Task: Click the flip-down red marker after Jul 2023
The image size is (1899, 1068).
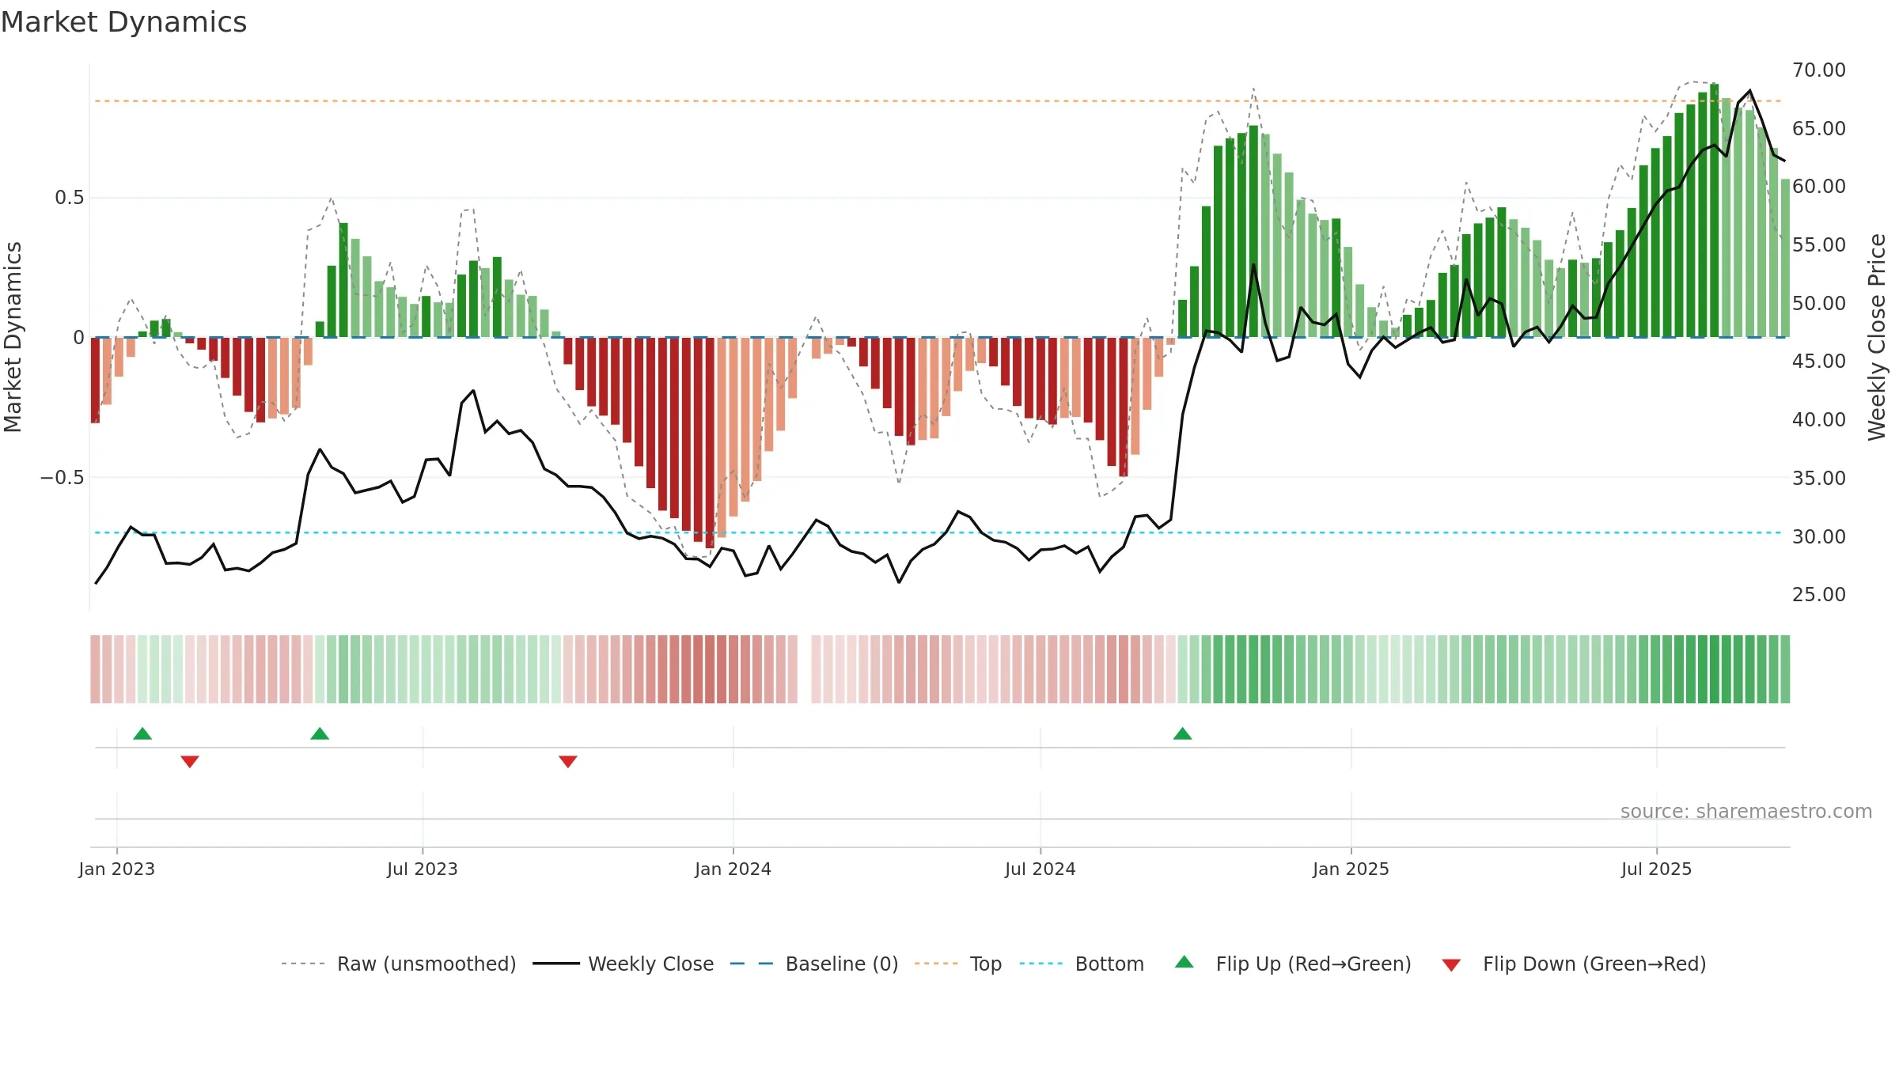Action: [568, 761]
